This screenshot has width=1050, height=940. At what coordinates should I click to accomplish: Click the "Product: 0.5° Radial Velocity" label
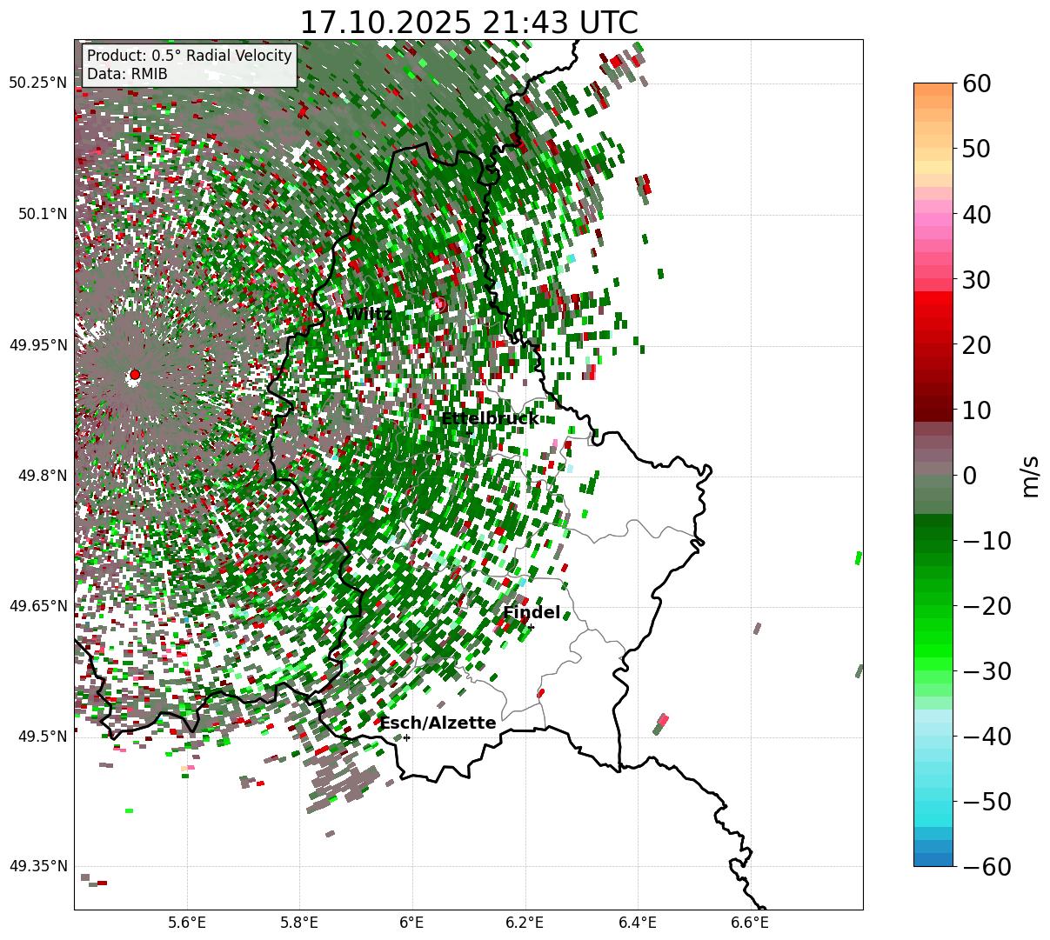pos(190,57)
